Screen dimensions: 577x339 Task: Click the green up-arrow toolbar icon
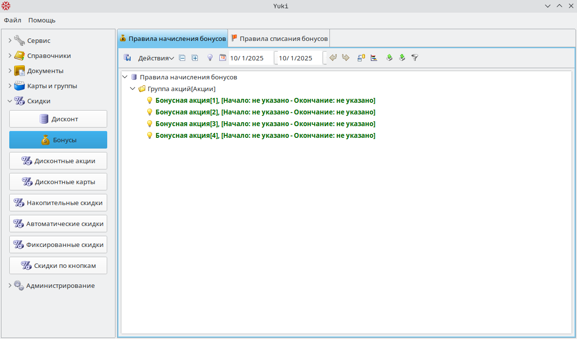389,58
